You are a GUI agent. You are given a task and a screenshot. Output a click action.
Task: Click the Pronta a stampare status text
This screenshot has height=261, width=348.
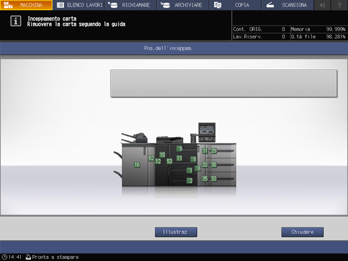click(55, 257)
